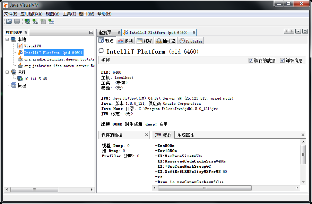Click the Java Home directory path
Image resolution: width=312 pixels, height=204 pixels.
point(178,109)
